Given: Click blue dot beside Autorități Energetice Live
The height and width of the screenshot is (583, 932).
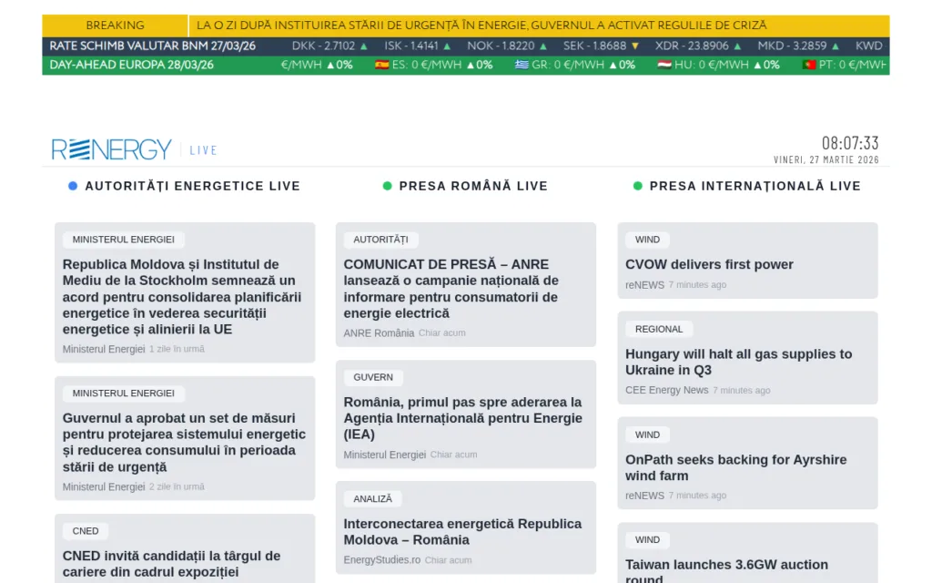Looking at the screenshot, I should (73, 186).
